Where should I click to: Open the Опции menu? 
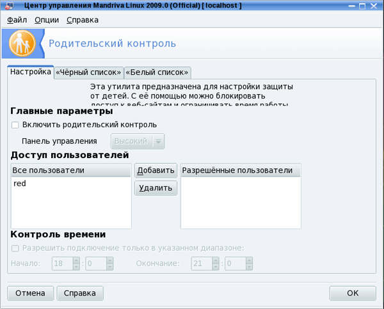pos(47,20)
